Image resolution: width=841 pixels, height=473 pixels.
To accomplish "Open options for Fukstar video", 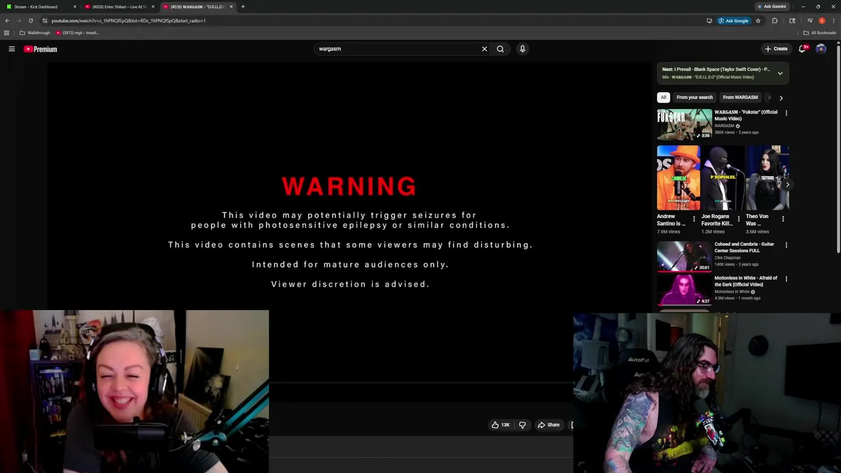I will point(786,113).
